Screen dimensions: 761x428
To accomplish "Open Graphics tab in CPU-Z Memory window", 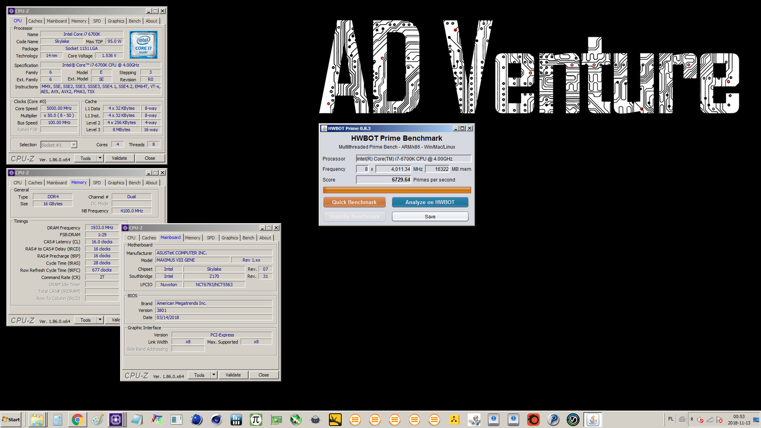I will [116, 183].
